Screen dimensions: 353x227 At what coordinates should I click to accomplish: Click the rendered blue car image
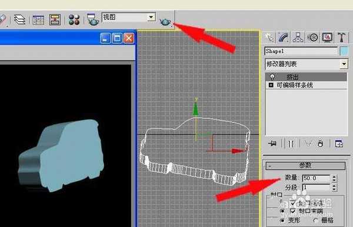61,155
